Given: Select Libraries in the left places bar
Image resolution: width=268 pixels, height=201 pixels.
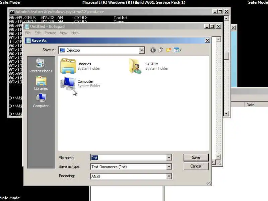Looking at the screenshot, I should tap(41, 83).
